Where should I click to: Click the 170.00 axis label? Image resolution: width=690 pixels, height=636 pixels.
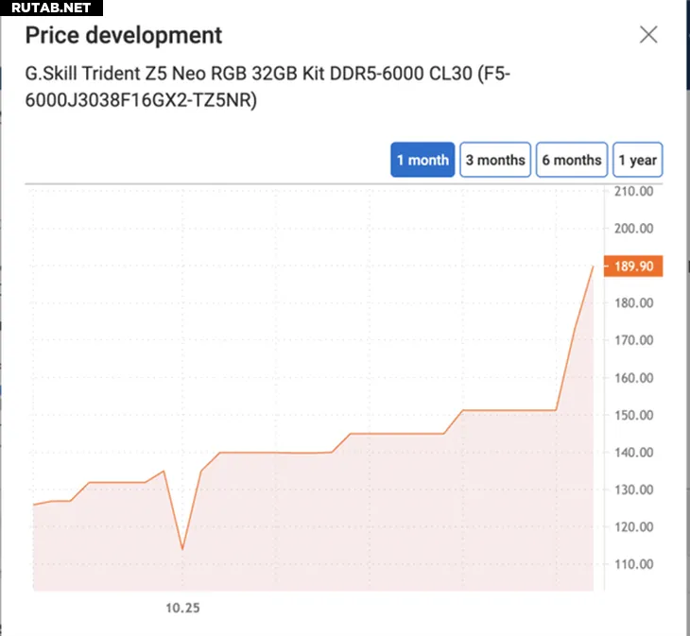click(x=633, y=340)
